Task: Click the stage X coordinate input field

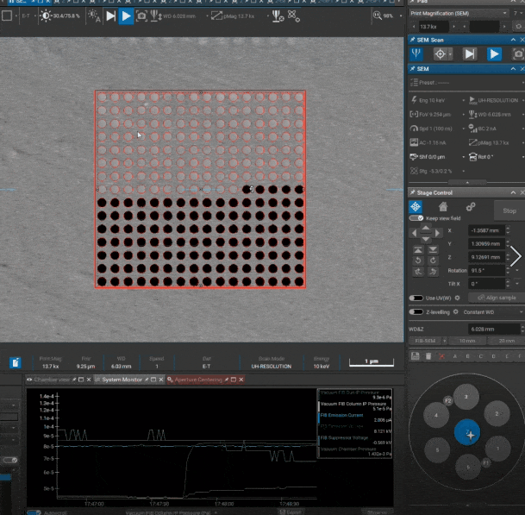Action: [486, 231]
